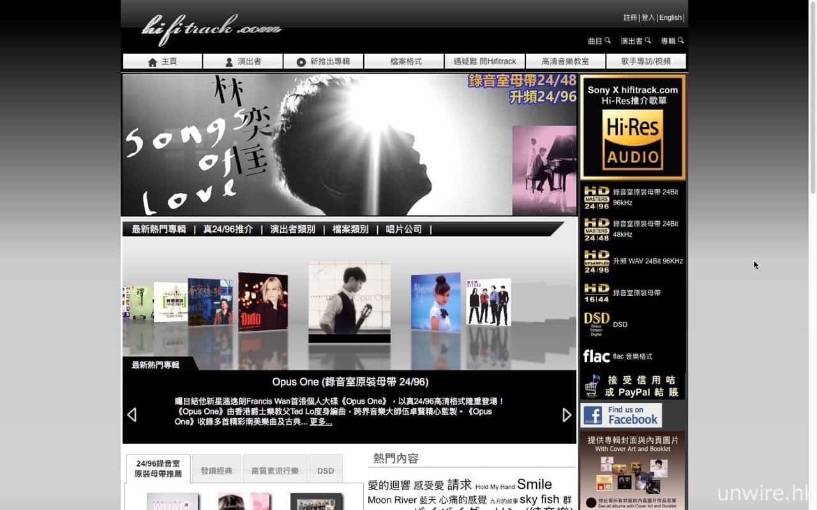
Task: Open the DSD Direct Stream Digital icon
Action: pos(596,324)
